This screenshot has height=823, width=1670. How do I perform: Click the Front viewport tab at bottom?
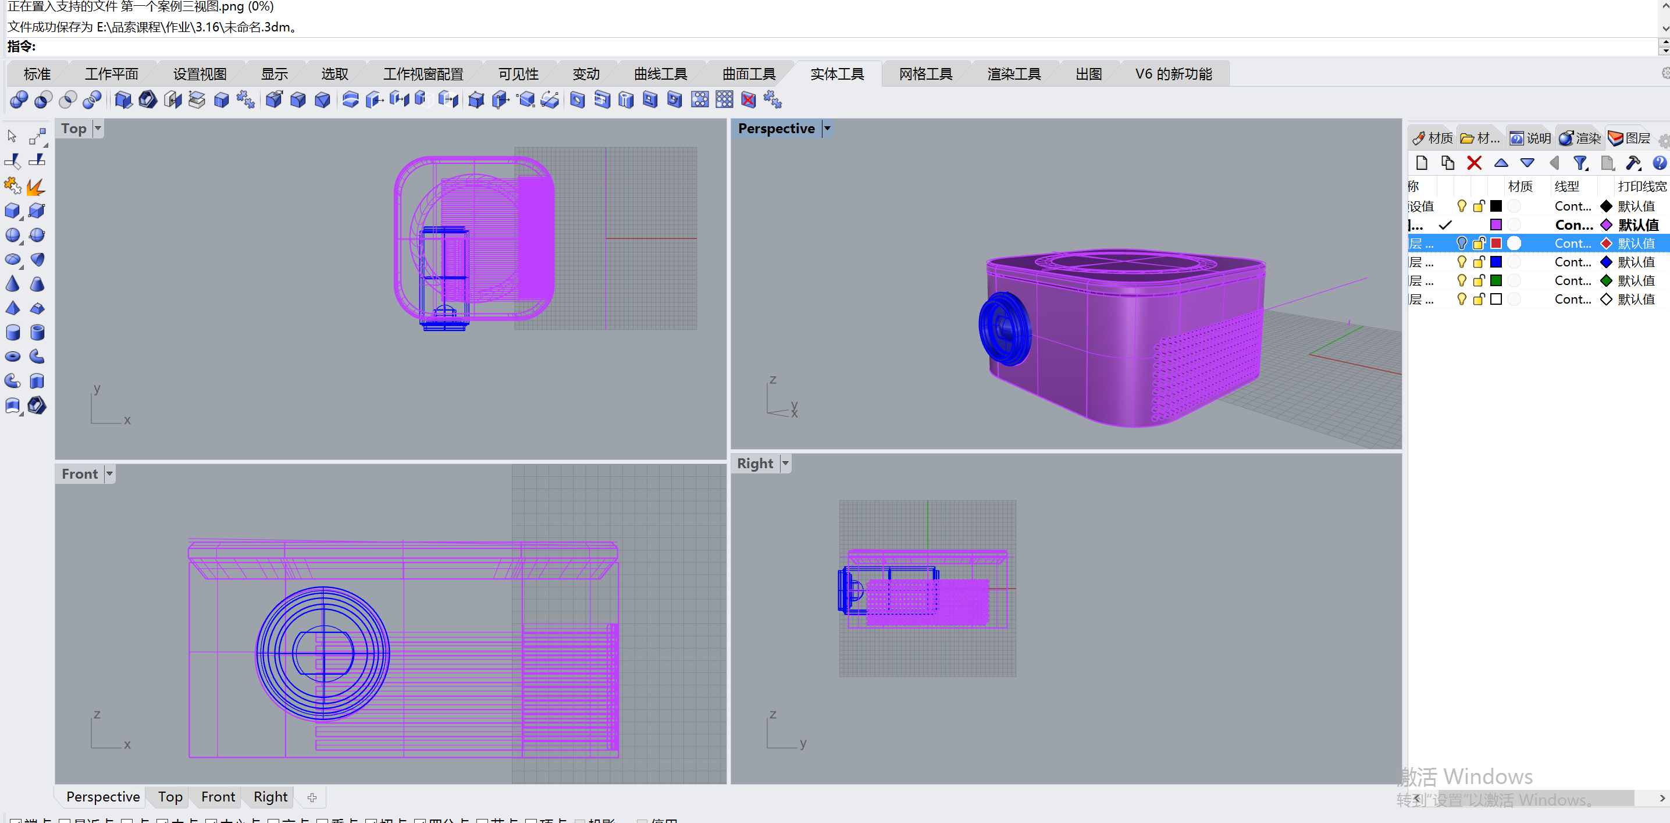pyautogui.click(x=218, y=796)
